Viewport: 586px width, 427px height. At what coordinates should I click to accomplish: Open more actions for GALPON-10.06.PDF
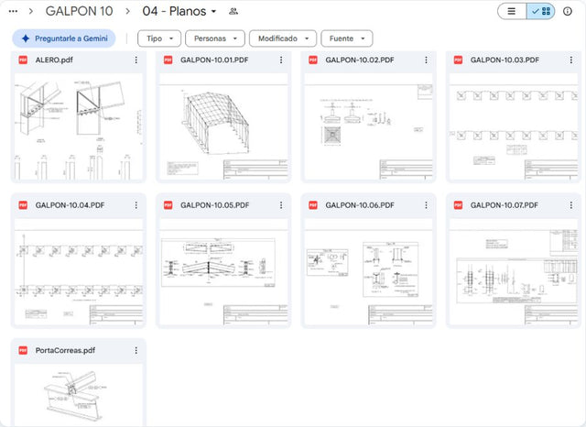(x=426, y=205)
